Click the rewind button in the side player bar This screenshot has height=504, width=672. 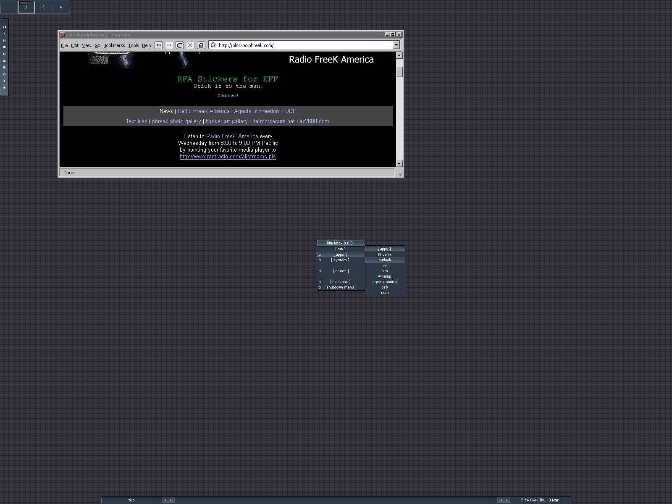(5, 27)
